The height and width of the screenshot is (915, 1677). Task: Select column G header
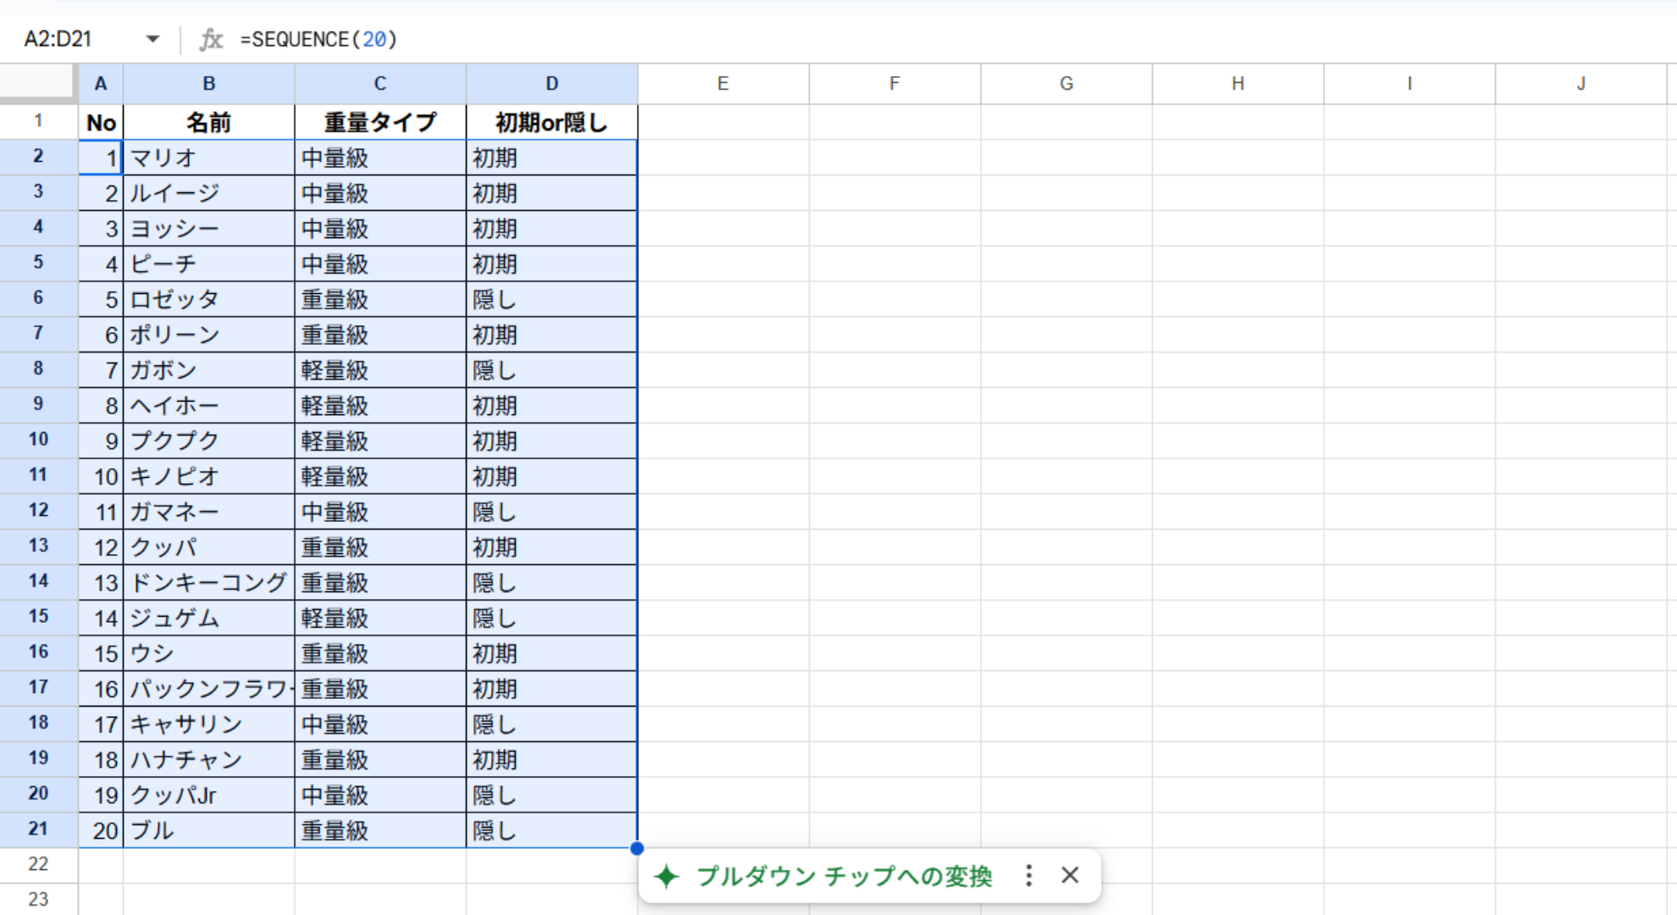click(x=1066, y=83)
